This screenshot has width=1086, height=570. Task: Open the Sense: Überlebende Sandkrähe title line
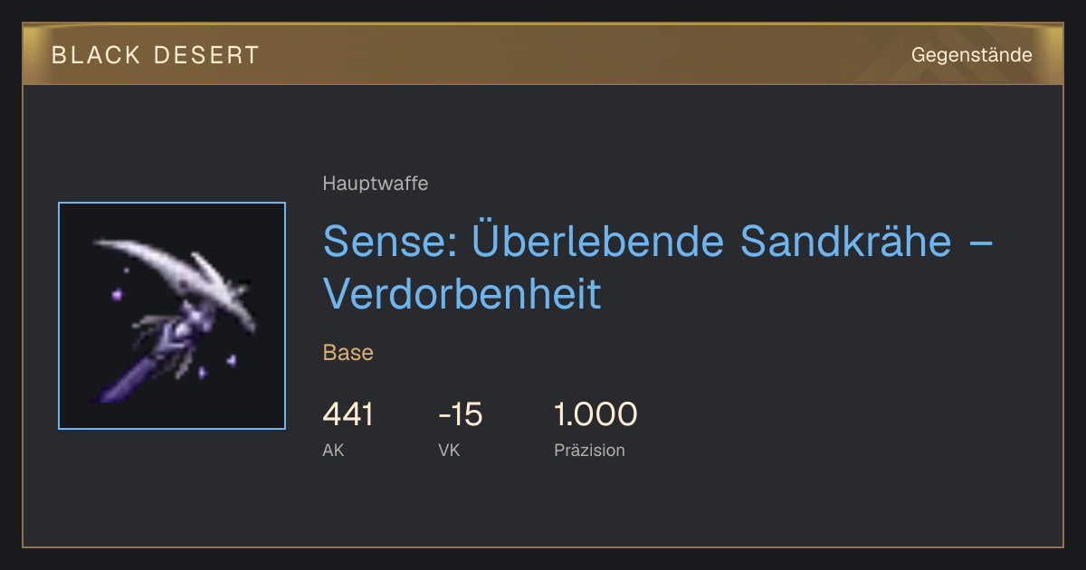pyautogui.click(x=658, y=242)
